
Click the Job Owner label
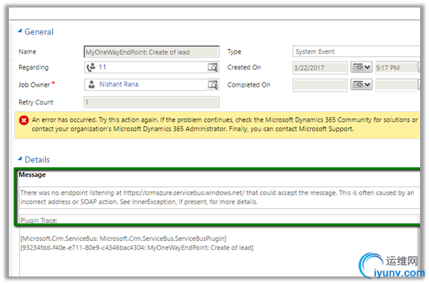pyautogui.click(x=34, y=85)
